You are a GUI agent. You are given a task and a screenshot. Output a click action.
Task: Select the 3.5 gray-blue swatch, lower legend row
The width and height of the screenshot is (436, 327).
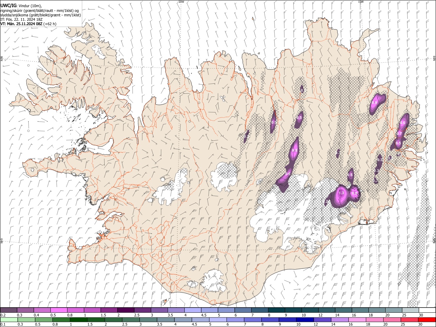[x=165, y=320]
